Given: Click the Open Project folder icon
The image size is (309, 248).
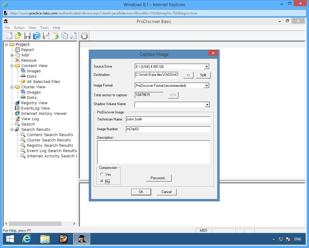Looking at the screenshot, I should [x=18, y=36].
